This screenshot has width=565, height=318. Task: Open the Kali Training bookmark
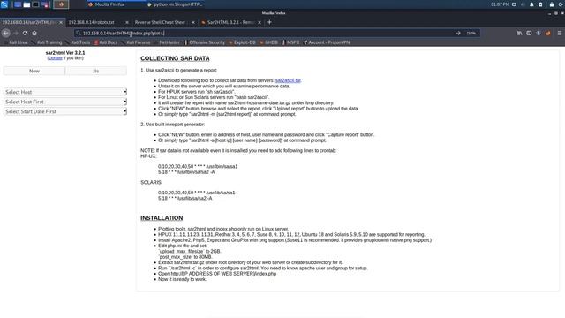(x=47, y=42)
